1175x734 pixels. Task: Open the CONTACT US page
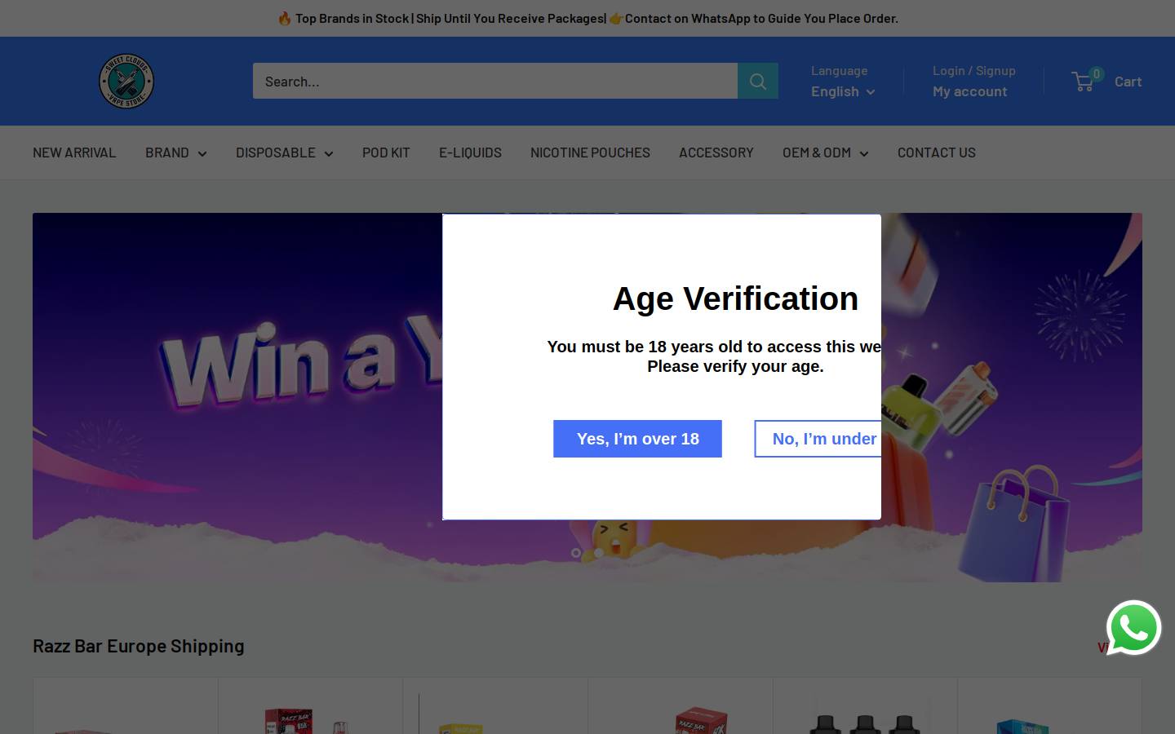(x=936, y=153)
